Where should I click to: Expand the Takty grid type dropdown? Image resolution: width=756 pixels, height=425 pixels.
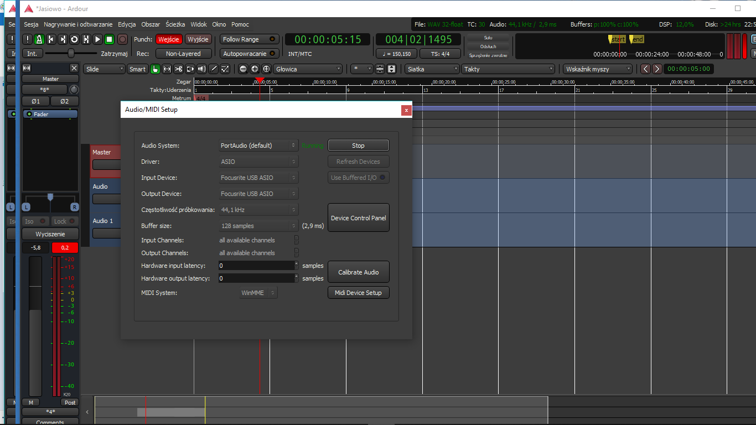click(x=508, y=69)
